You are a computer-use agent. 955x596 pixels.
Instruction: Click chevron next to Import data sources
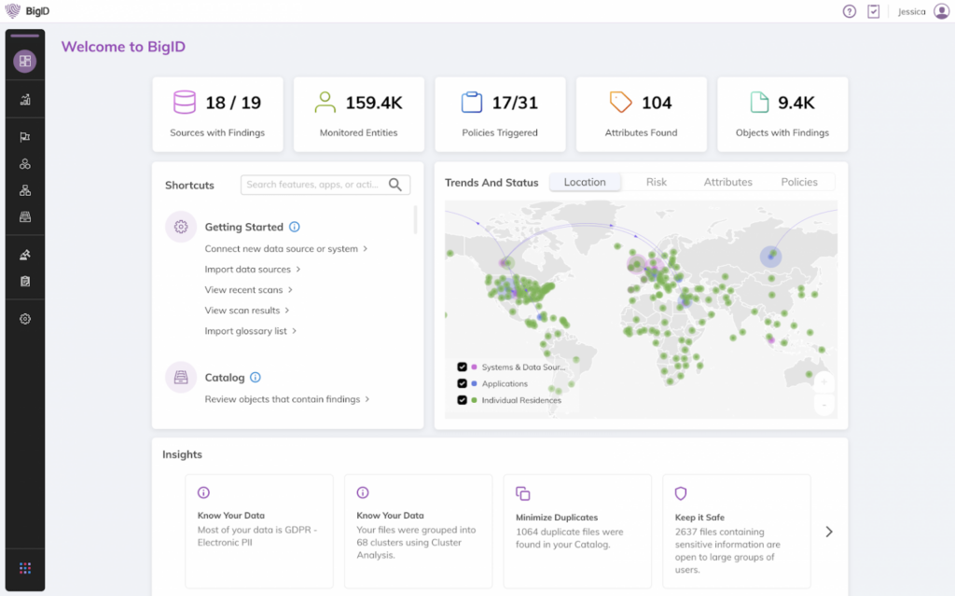point(298,269)
